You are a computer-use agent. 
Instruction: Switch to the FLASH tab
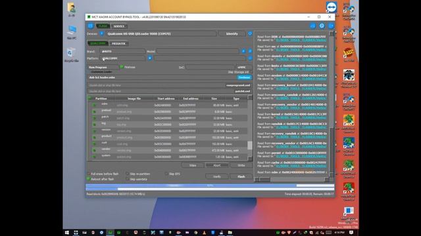tap(103, 26)
